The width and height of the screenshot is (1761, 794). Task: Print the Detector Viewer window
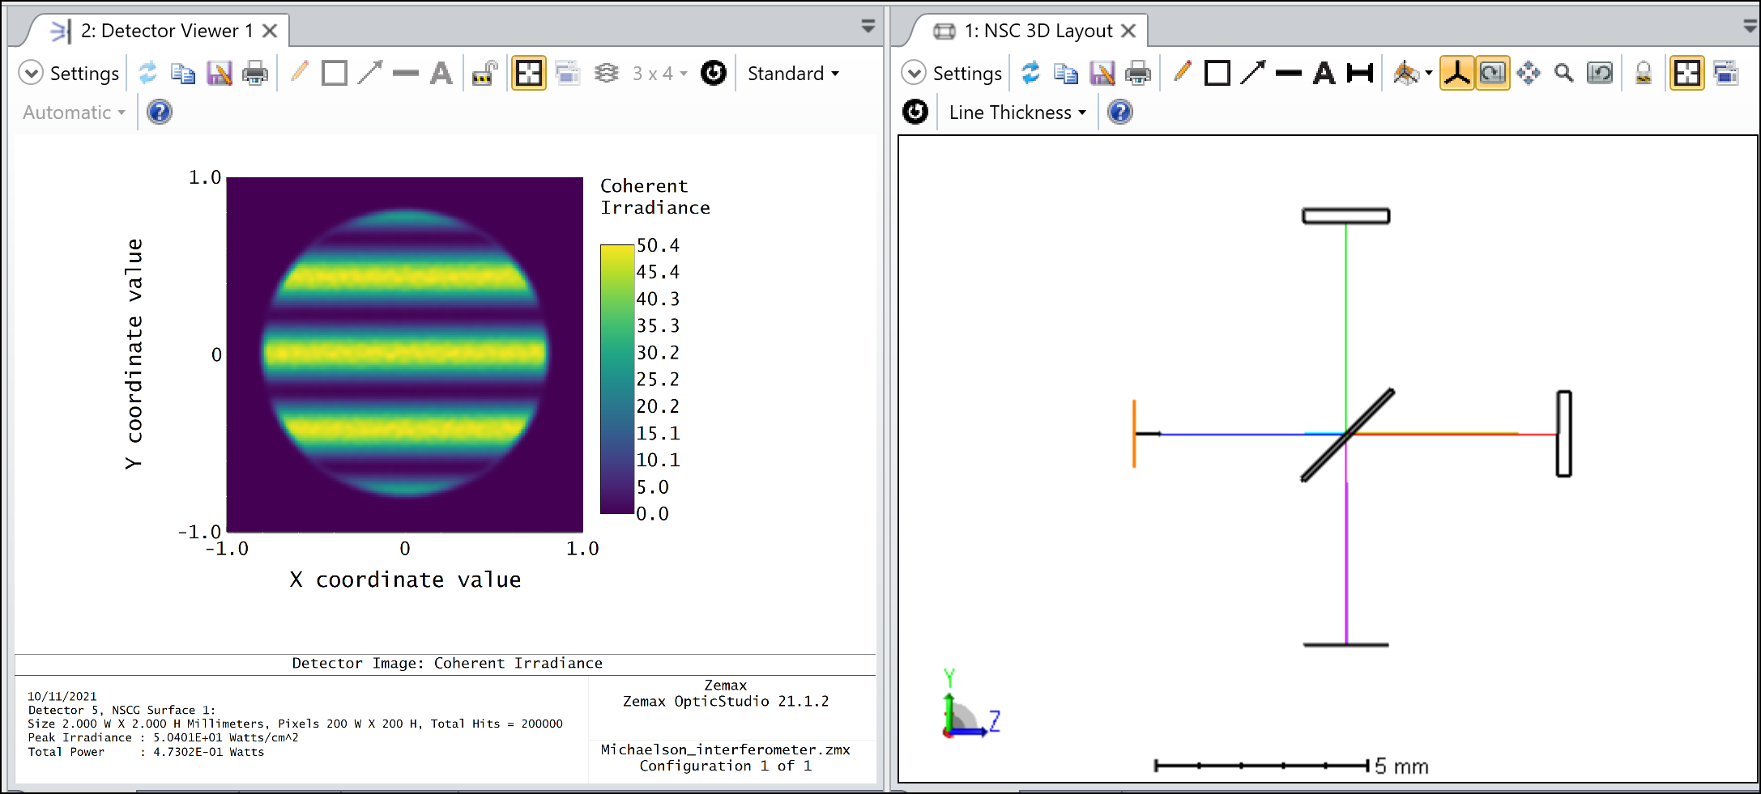tap(255, 73)
